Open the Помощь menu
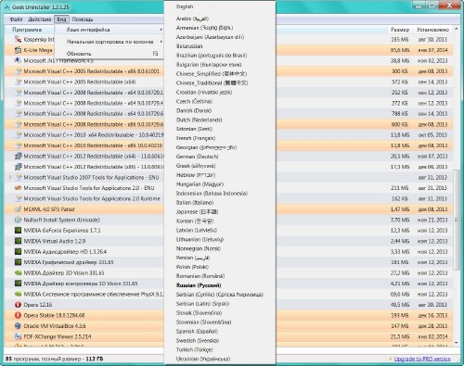Viewport: 464px width, 366px height. click(83, 19)
